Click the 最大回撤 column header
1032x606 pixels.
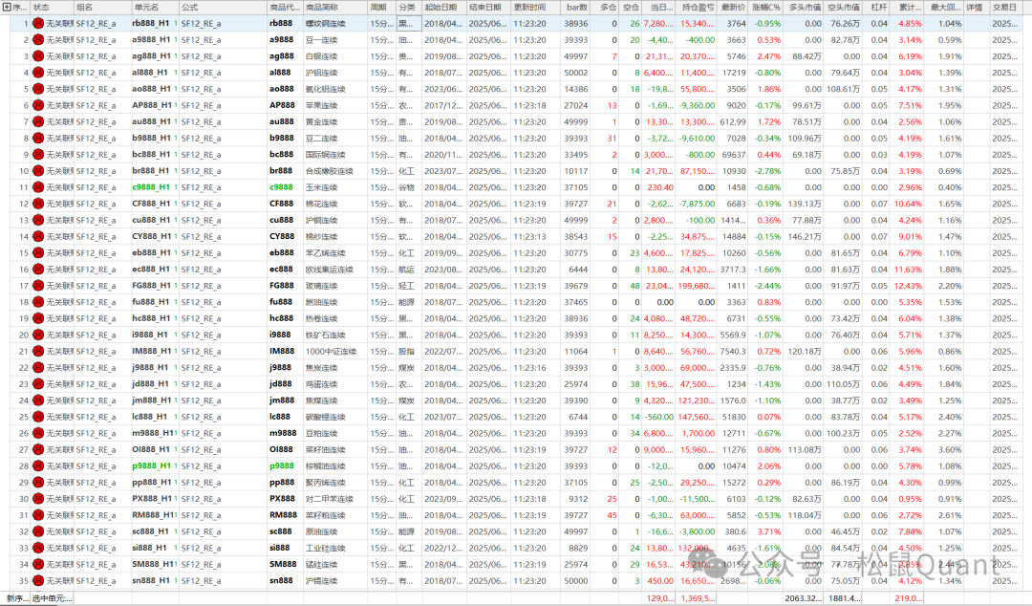click(x=947, y=7)
